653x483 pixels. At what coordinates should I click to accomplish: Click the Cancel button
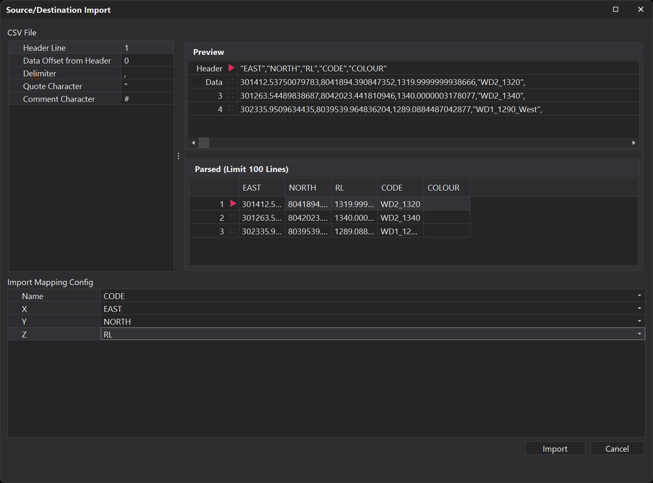(617, 448)
